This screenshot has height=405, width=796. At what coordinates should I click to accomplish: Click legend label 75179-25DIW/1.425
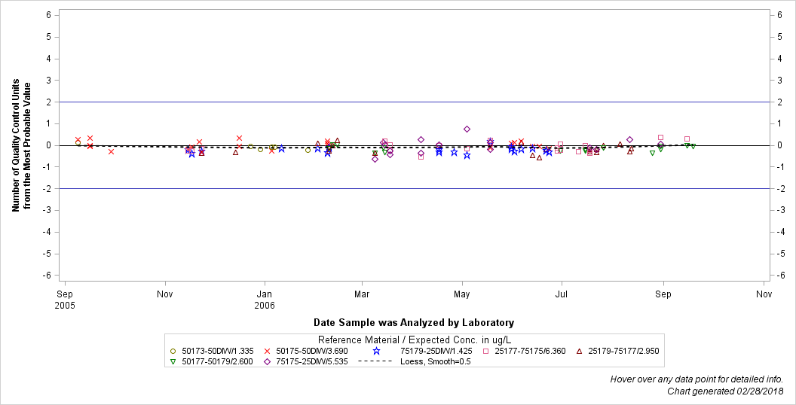point(436,351)
